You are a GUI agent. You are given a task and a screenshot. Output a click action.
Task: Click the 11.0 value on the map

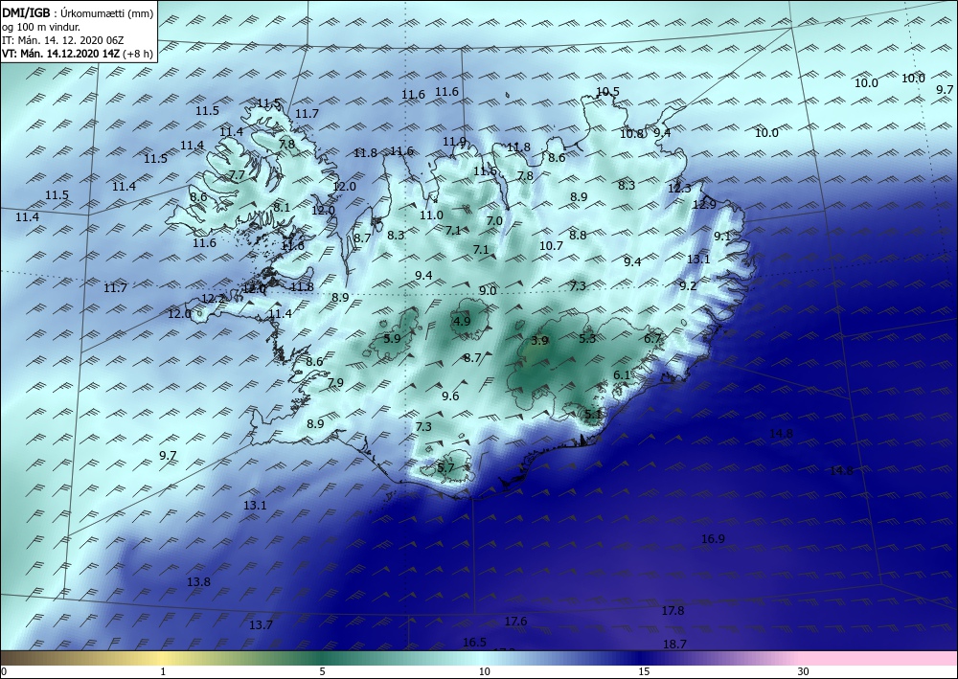tap(431, 215)
